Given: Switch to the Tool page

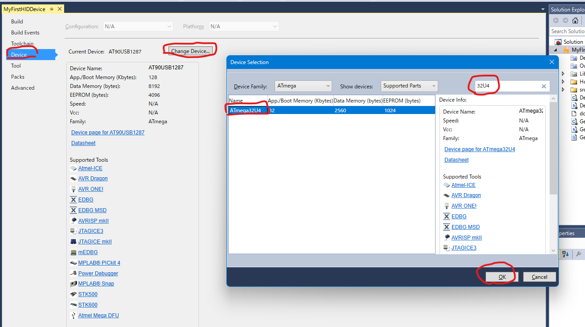Looking at the screenshot, I should click(16, 66).
